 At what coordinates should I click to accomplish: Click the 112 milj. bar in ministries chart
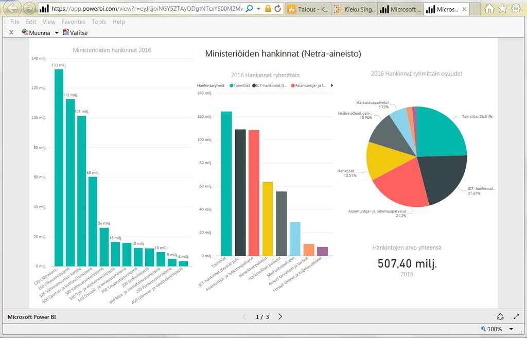(x=70, y=183)
